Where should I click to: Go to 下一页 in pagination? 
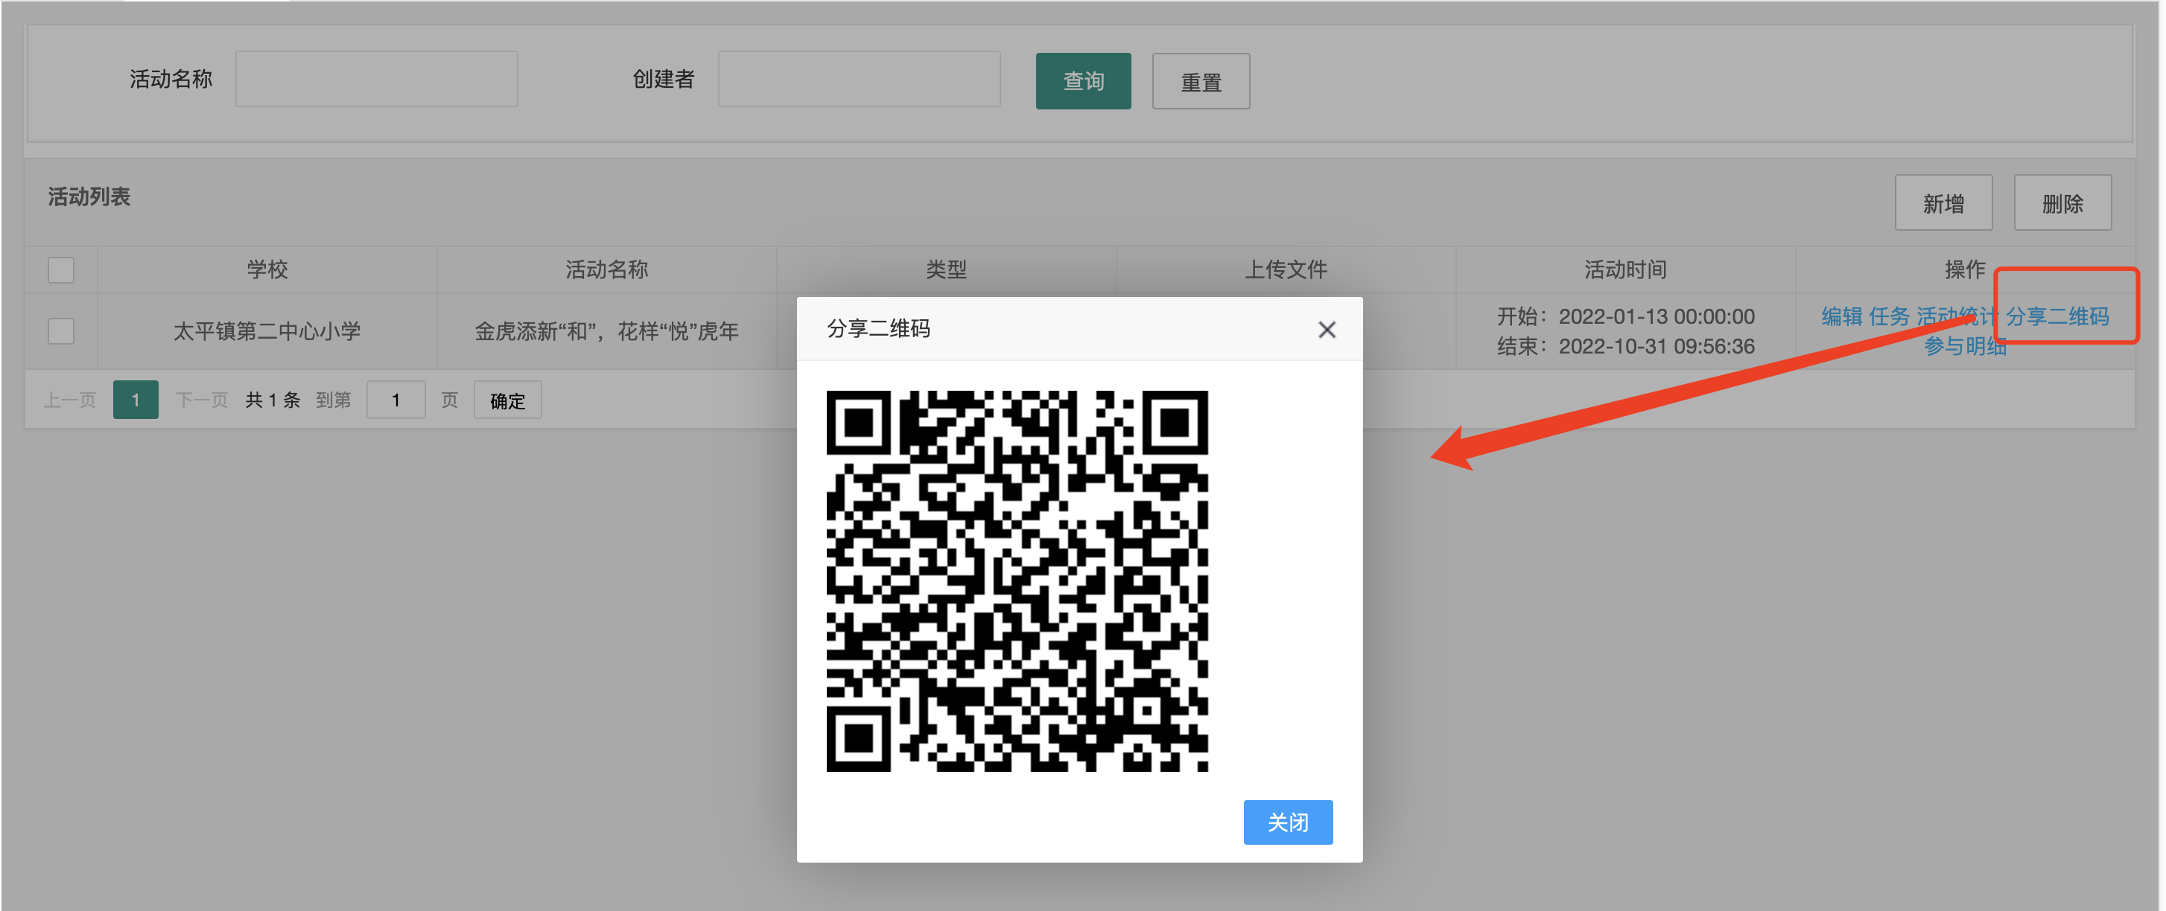click(201, 400)
